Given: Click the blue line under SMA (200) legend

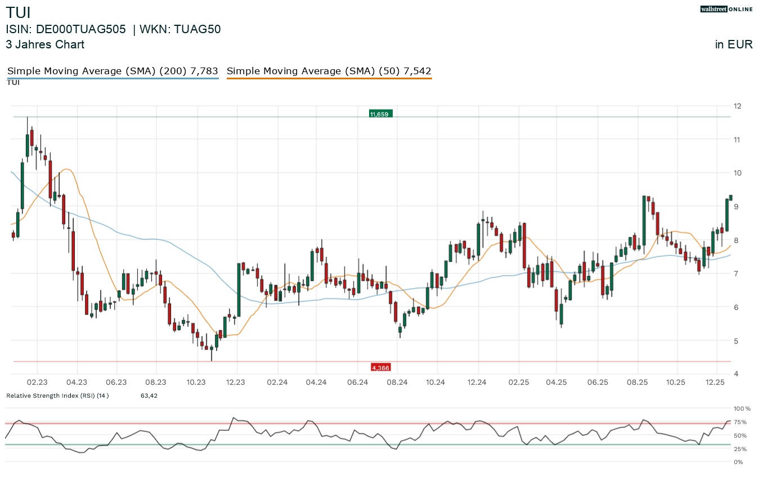Looking at the screenshot, I should point(112,79).
